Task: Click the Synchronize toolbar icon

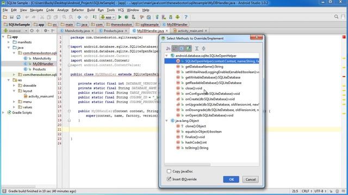Action: pos(18,17)
